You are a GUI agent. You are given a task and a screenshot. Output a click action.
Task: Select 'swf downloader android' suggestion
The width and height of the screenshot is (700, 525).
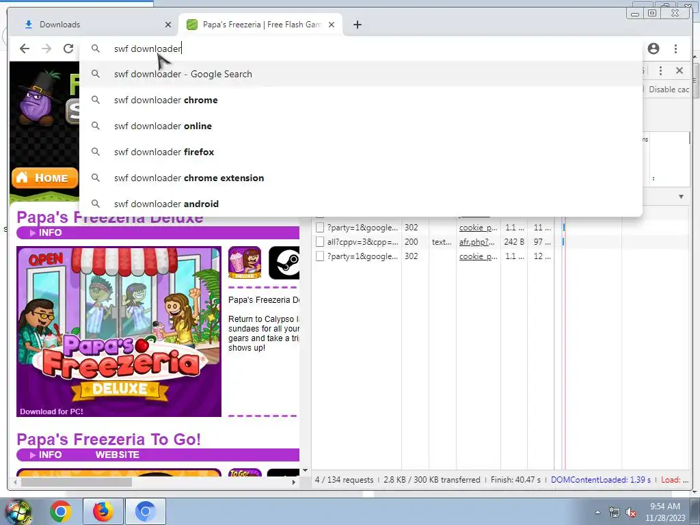pyautogui.click(x=361, y=204)
